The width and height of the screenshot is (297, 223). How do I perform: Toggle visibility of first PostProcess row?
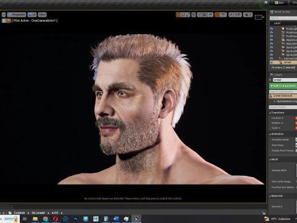point(272,32)
